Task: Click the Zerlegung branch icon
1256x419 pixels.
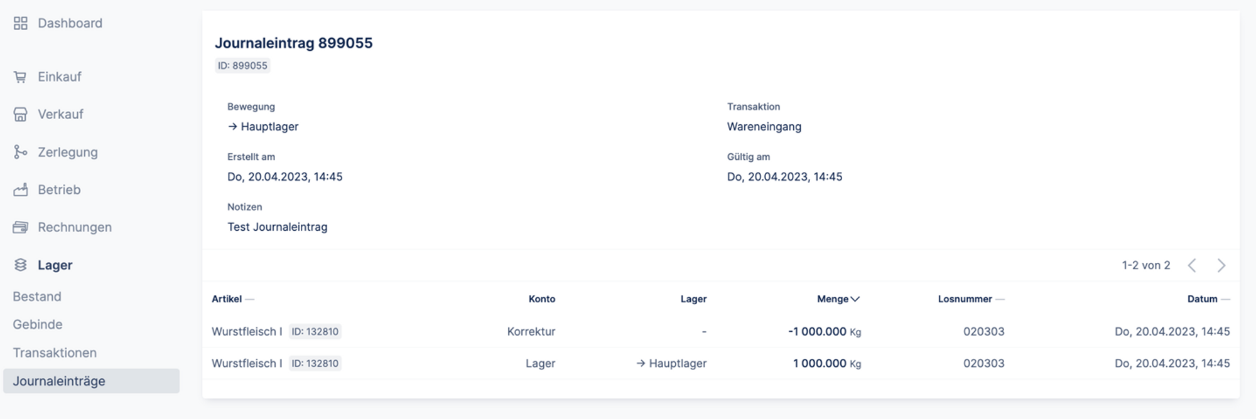Action: pos(21,152)
